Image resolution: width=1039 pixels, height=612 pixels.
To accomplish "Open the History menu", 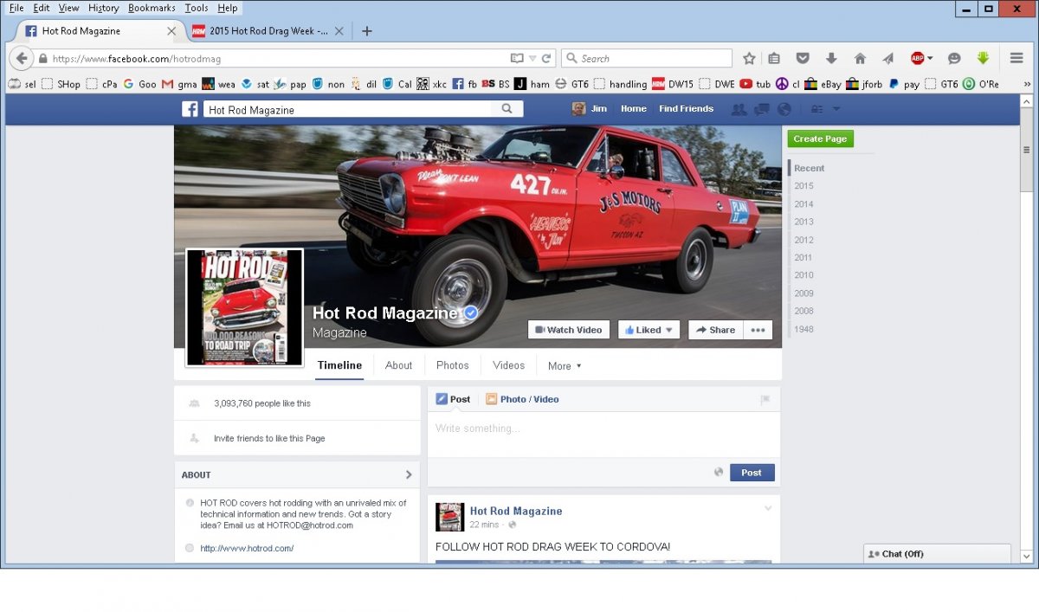I will click(x=103, y=8).
